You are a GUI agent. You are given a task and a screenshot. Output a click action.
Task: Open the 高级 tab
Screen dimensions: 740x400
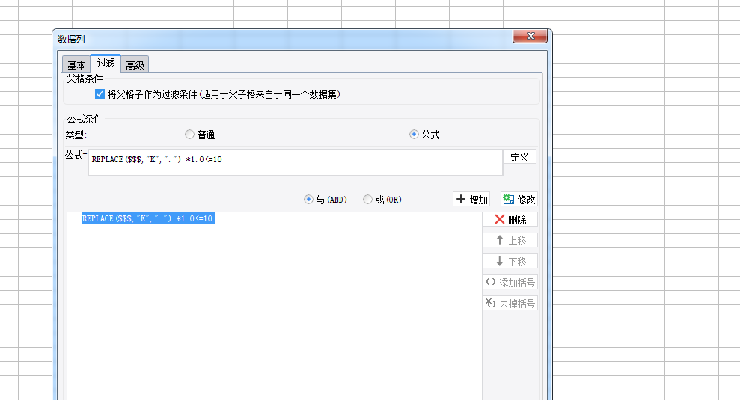pos(135,64)
